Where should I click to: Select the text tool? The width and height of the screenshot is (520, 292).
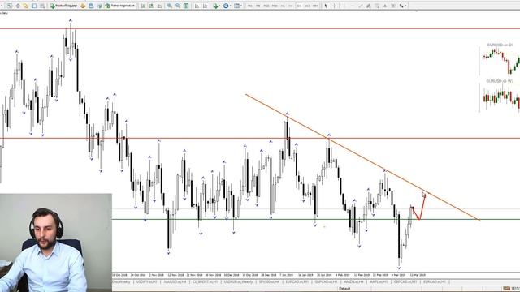click(x=385, y=6)
